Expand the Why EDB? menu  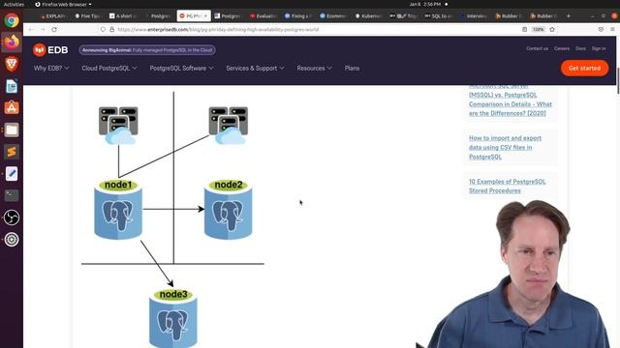tap(51, 69)
